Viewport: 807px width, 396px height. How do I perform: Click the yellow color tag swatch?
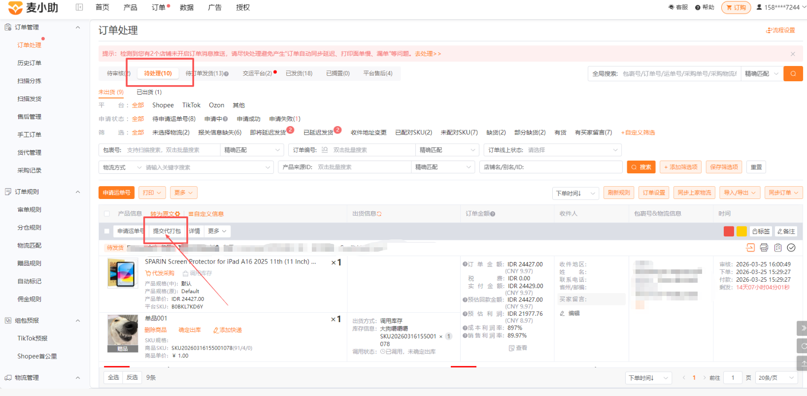pyautogui.click(x=741, y=231)
